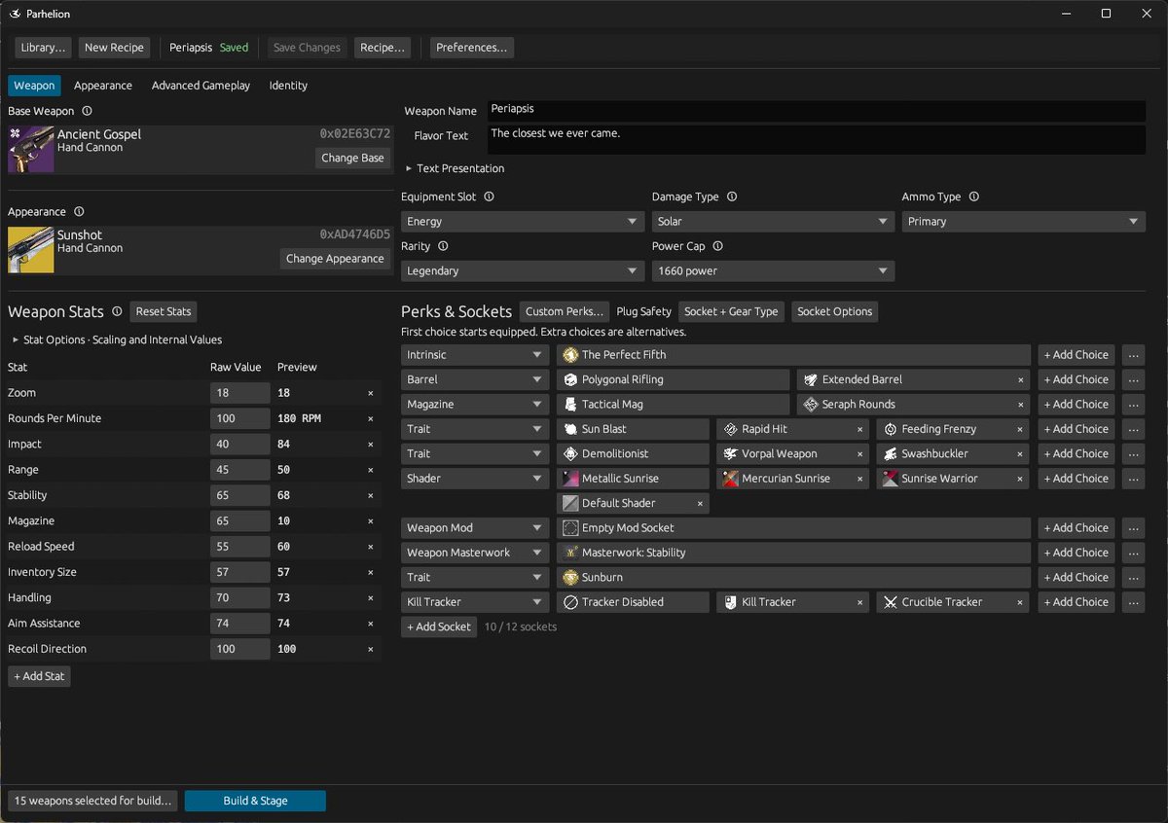Edit the Weapon Name field
The image size is (1168, 823).
[x=816, y=111]
